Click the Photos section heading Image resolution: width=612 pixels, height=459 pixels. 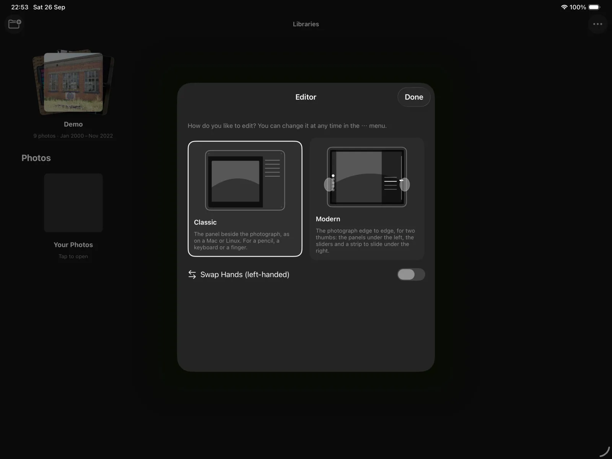point(36,158)
